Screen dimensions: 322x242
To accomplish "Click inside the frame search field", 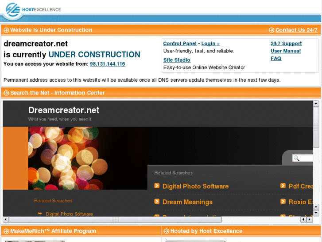I will (303, 158).
